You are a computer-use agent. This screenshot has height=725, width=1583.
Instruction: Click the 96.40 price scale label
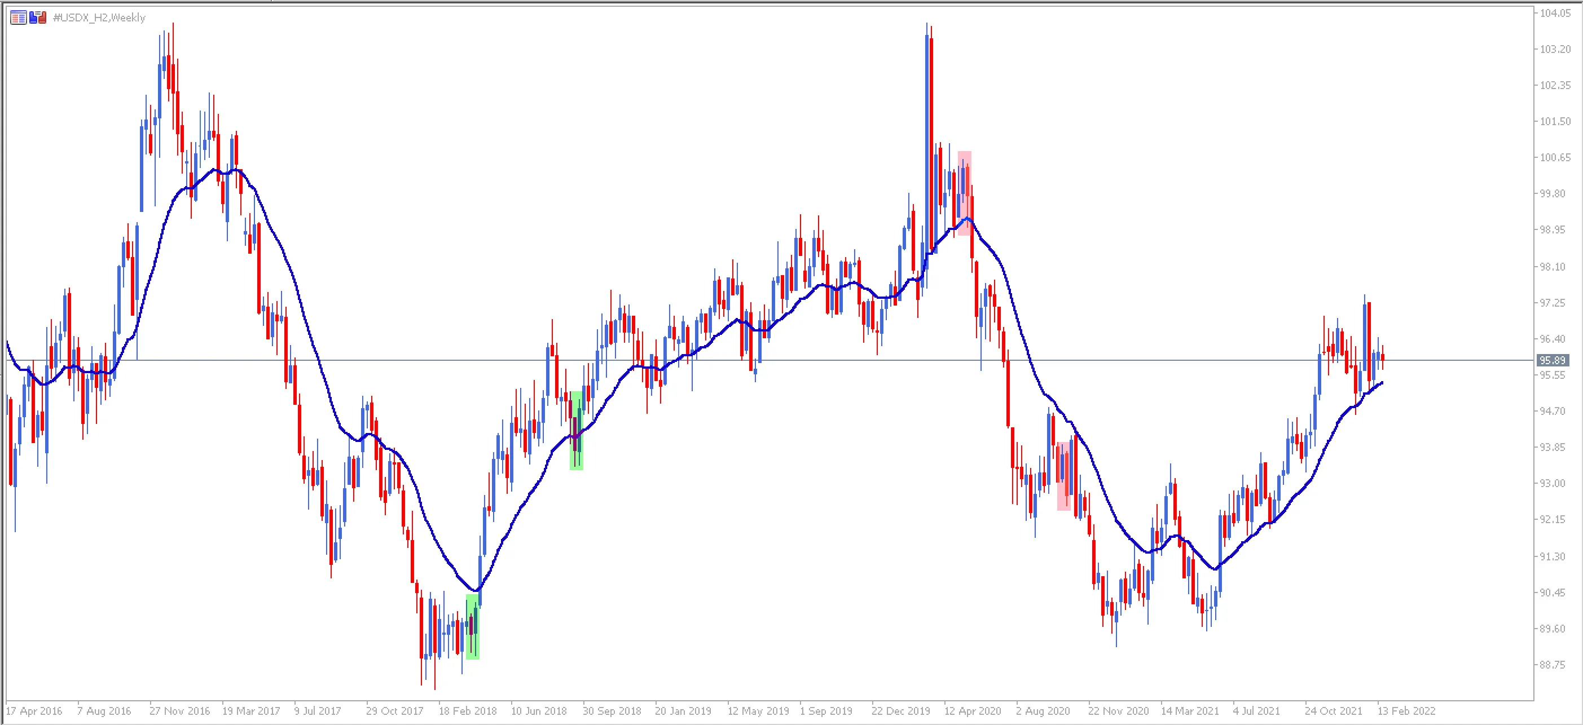coord(1553,339)
